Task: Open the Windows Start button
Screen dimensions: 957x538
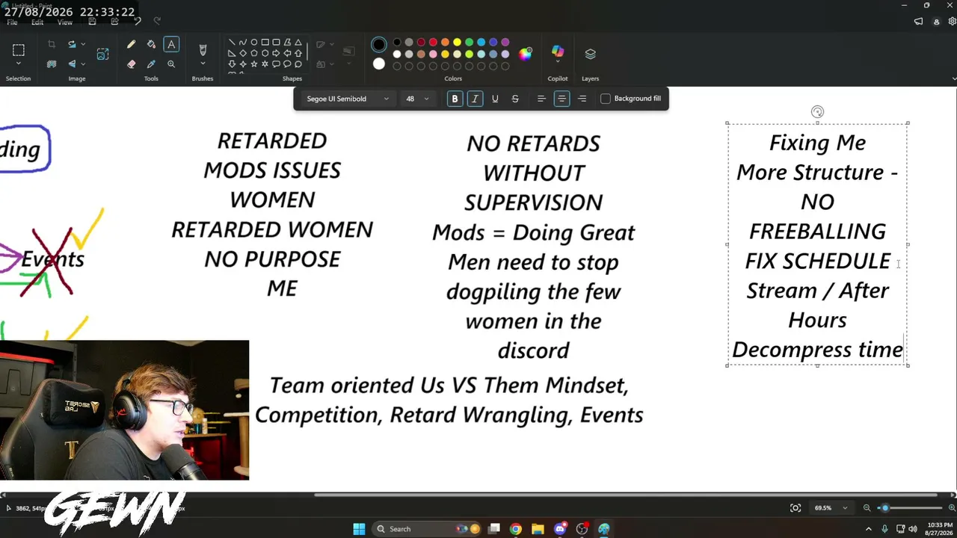Action: (x=359, y=529)
